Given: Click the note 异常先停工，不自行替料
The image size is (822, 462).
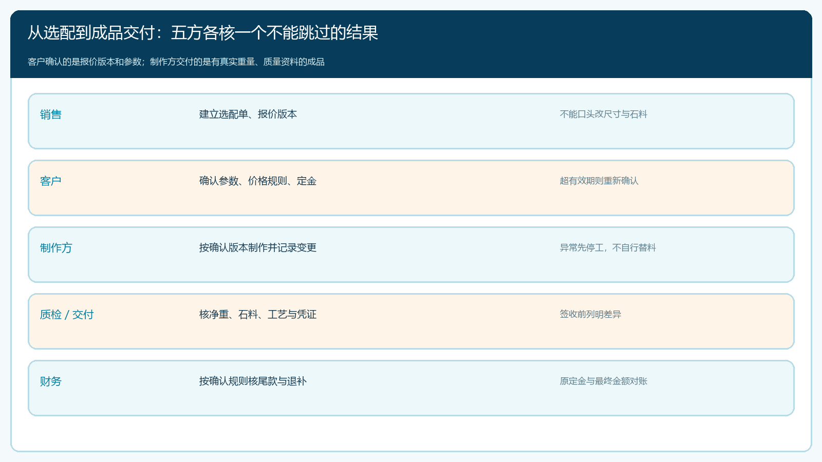Looking at the screenshot, I should (x=608, y=247).
